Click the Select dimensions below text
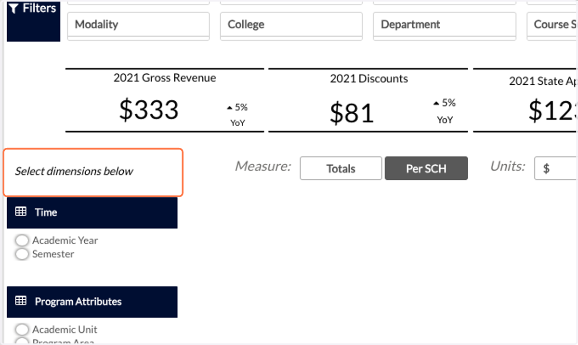Image resolution: width=578 pixels, height=345 pixels. [74, 172]
